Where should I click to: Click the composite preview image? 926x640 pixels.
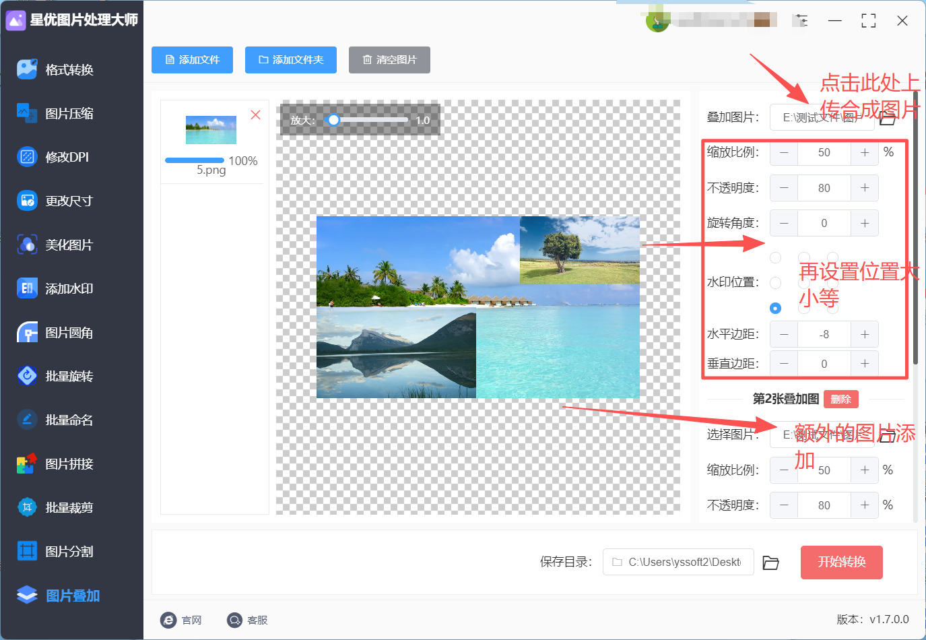(478, 307)
